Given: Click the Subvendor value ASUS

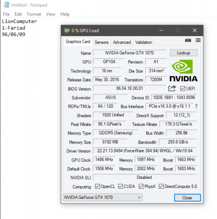Looking at the screenshot, I should pyautogui.click(x=111, y=97).
